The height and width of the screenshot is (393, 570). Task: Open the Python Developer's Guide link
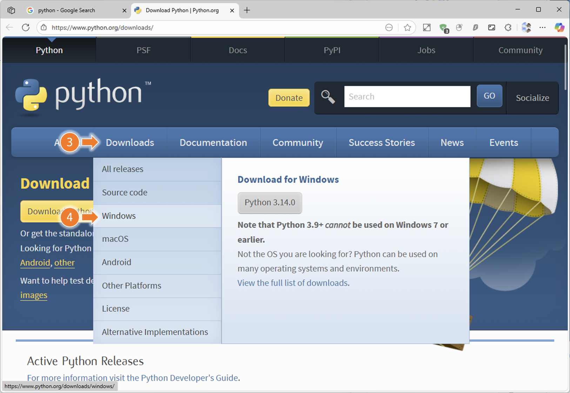[x=189, y=378]
